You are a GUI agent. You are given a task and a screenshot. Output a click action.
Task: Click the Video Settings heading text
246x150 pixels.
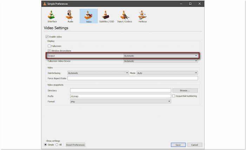coord(56,28)
